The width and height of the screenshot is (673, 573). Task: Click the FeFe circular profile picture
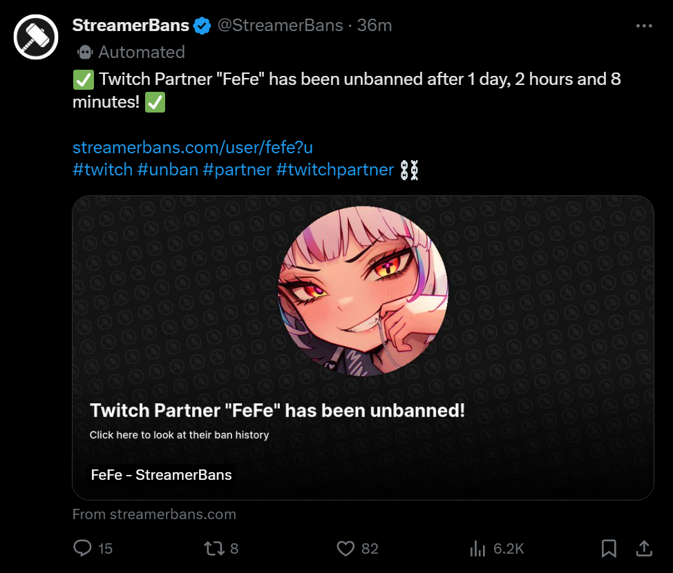coord(363,291)
